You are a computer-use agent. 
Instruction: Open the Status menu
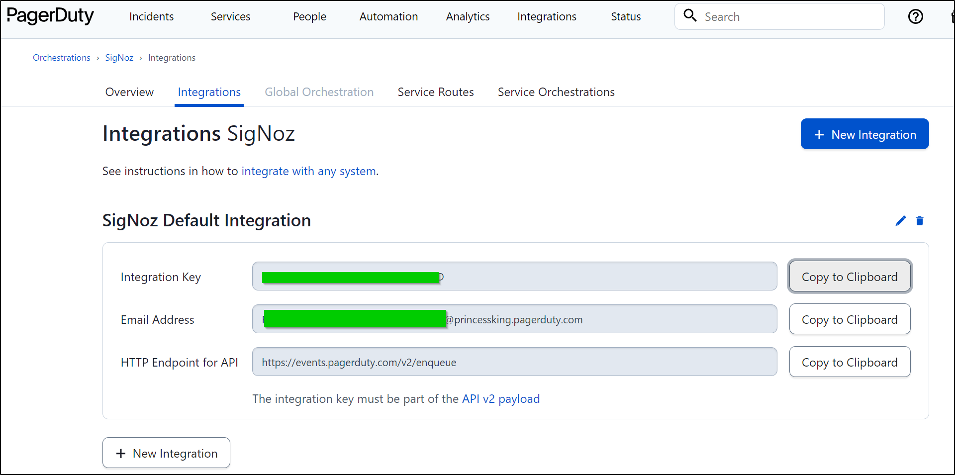[x=626, y=17]
